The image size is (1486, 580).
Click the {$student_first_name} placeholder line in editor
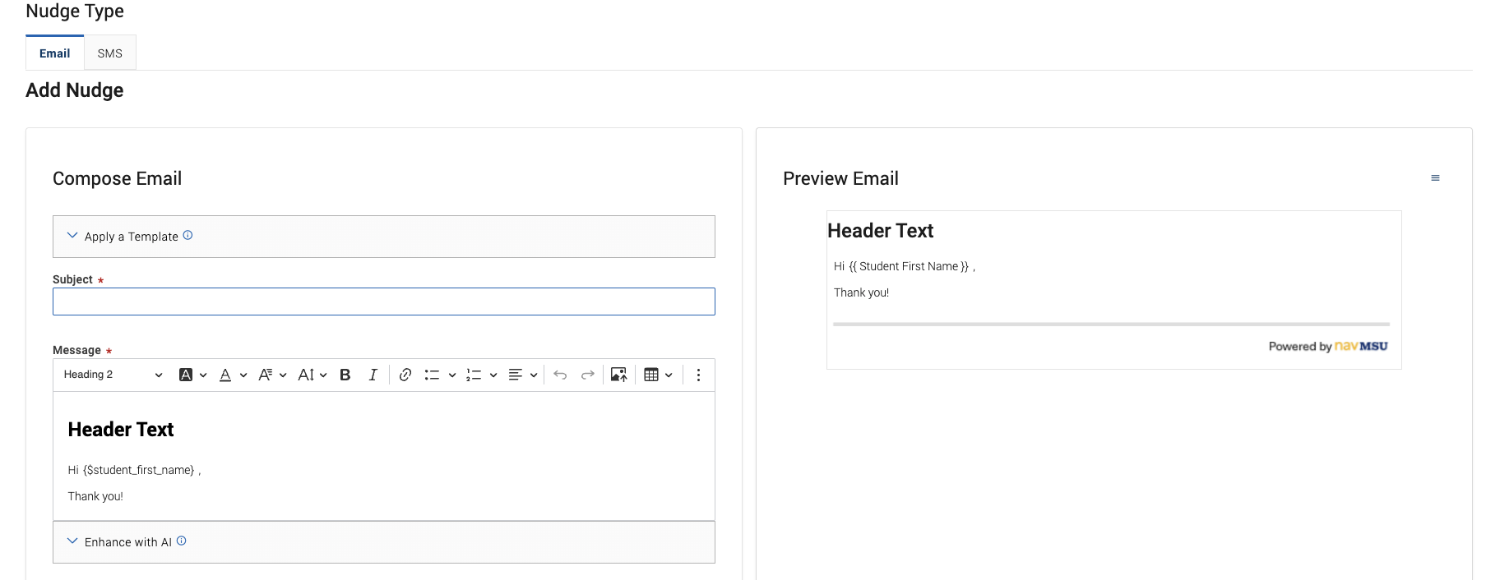[134, 470]
